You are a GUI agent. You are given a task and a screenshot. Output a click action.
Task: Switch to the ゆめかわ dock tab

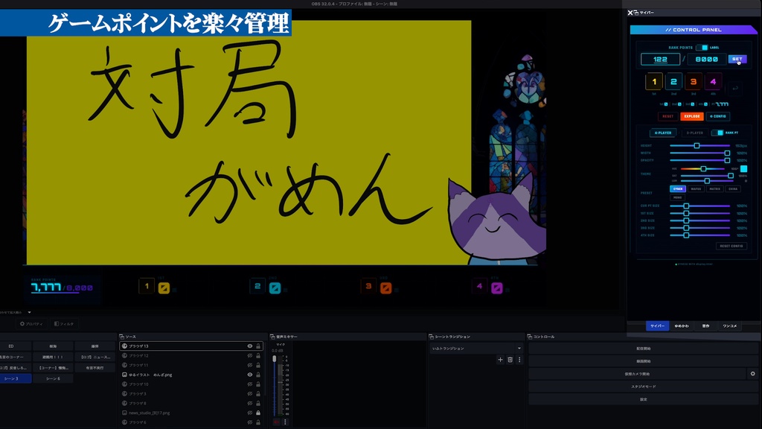tap(682, 326)
